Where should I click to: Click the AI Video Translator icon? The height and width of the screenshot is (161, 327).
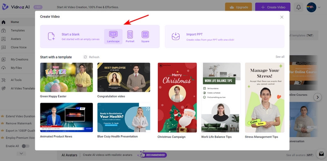click(4, 88)
